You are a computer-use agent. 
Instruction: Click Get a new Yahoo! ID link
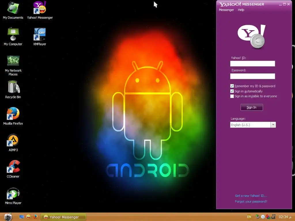(251, 196)
